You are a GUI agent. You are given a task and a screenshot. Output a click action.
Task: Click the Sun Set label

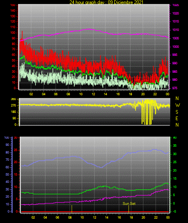[x=129, y=204]
